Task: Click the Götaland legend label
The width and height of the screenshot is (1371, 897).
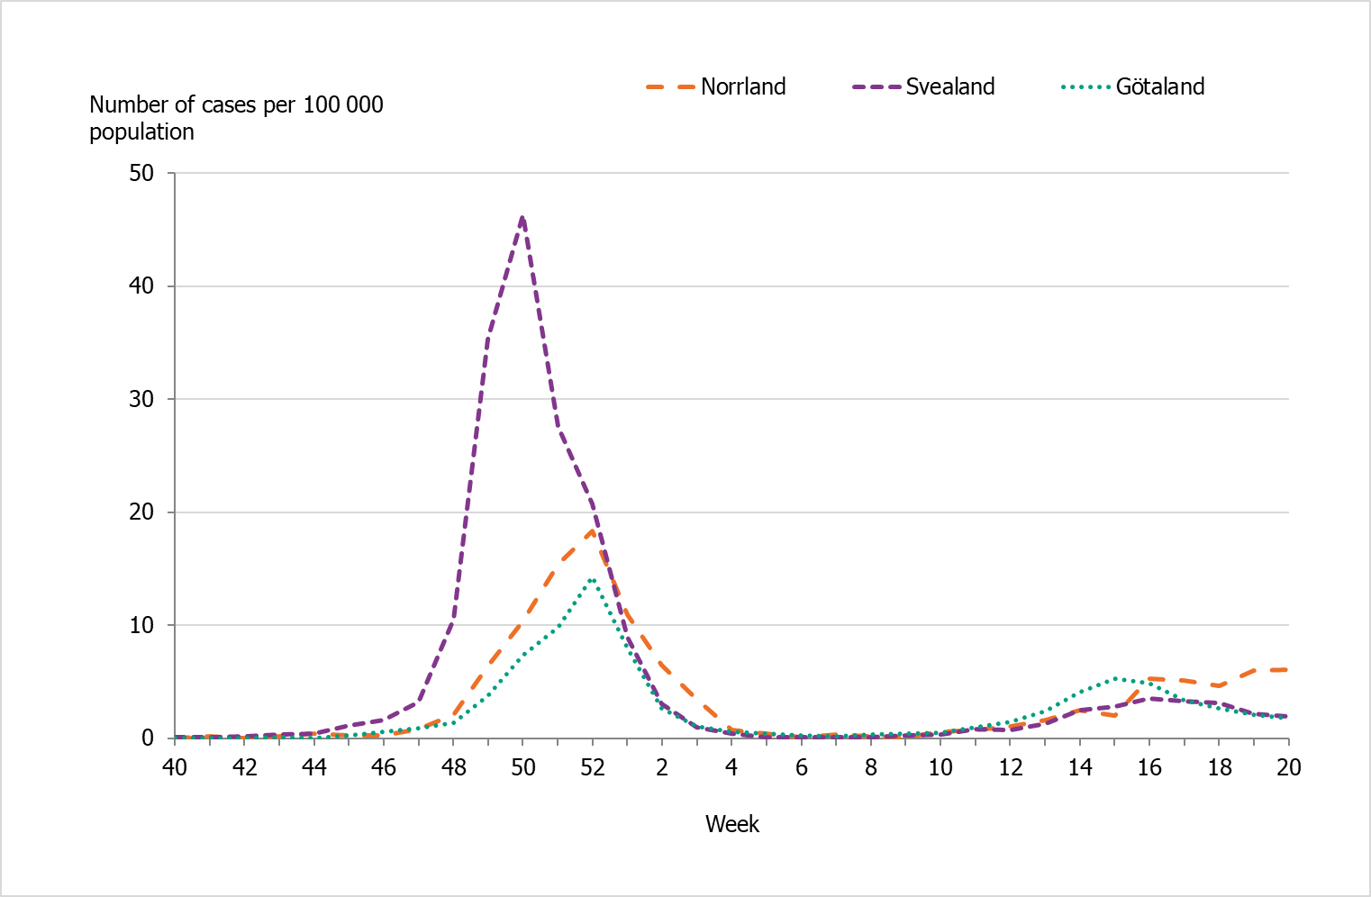Action: tap(1160, 86)
